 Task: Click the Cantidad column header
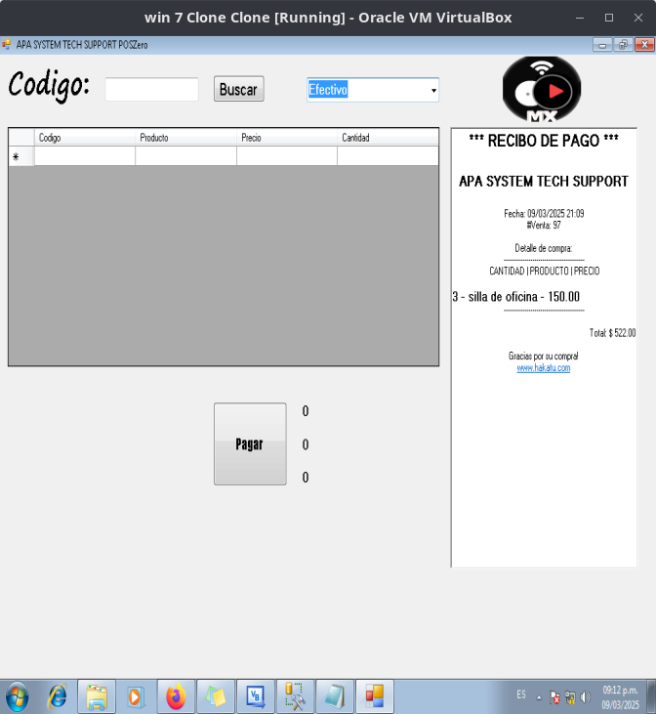(x=388, y=138)
